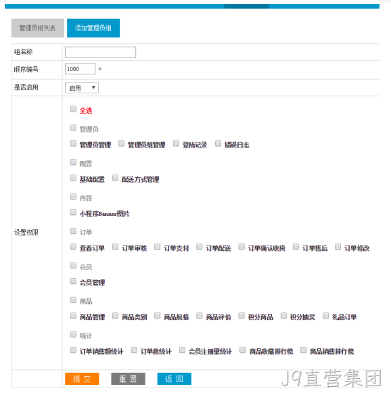Image resolution: width=391 pixels, height=395 pixels.
Task: Check 订单售后 permission
Action: pyautogui.click(x=296, y=247)
